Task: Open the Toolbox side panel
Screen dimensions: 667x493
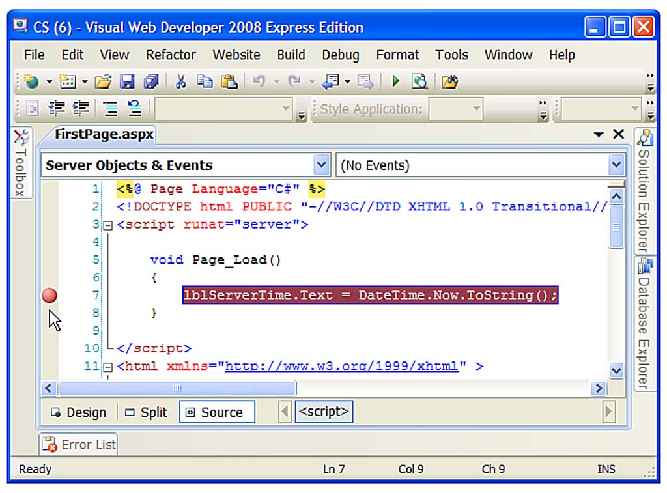Action: tap(21, 162)
